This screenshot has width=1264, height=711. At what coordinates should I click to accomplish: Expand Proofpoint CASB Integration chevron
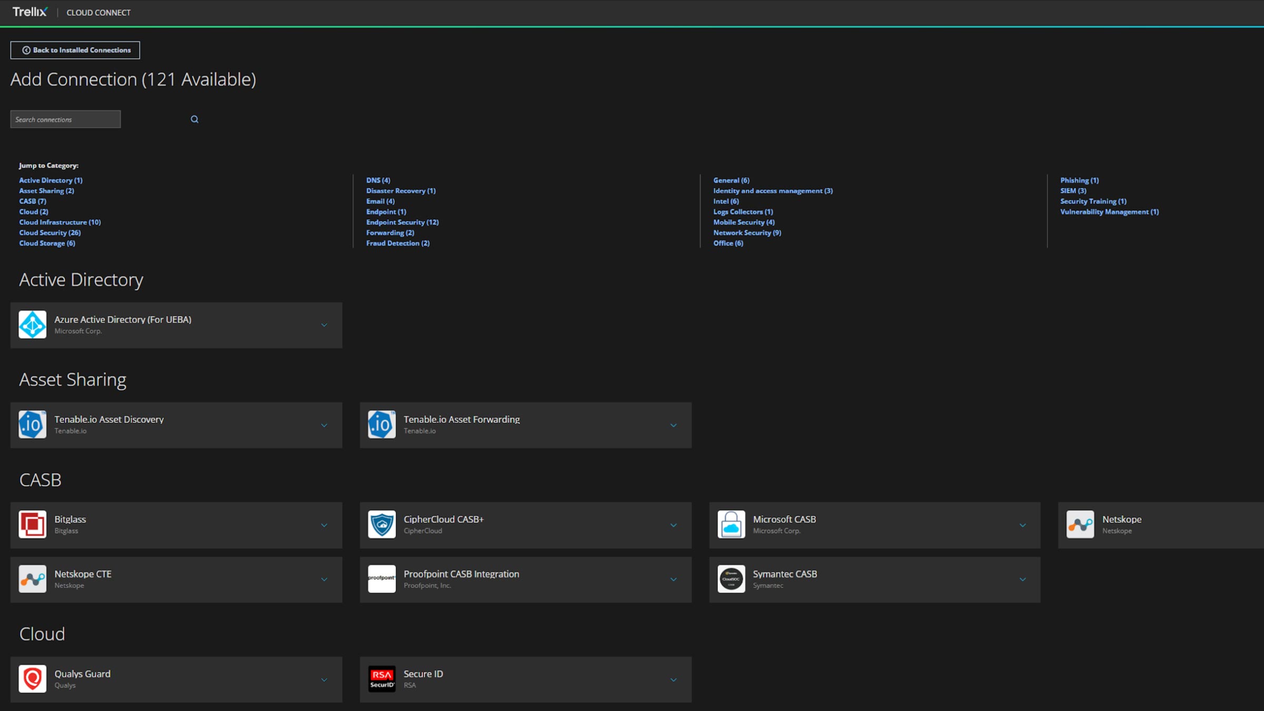tap(674, 579)
